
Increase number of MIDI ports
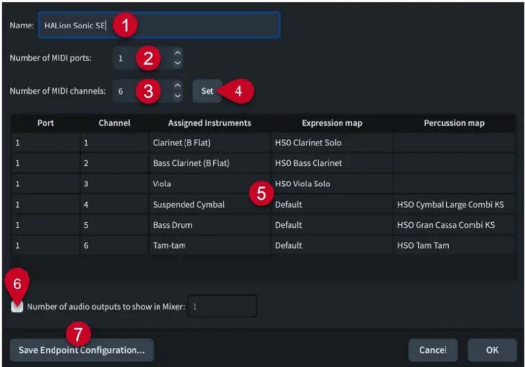coord(178,53)
